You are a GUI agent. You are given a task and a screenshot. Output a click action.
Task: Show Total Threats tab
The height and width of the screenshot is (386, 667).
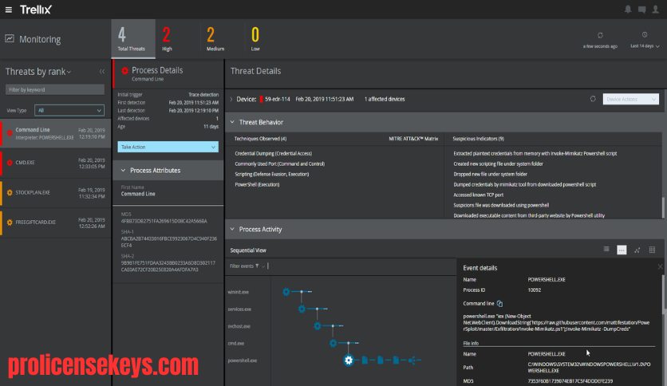tap(133, 39)
